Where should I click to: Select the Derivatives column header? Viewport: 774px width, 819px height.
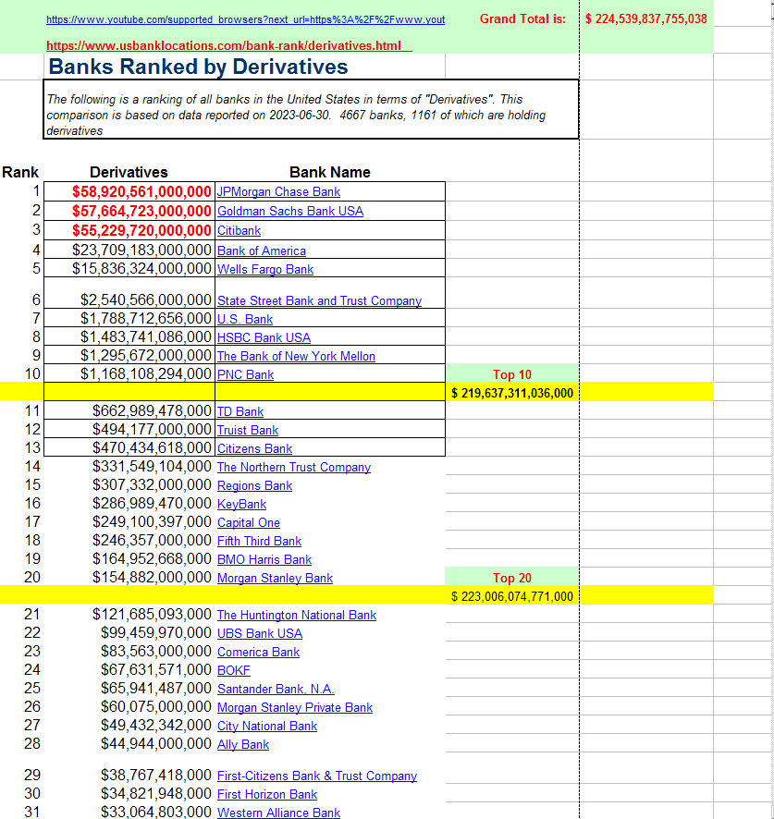[129, 172]
